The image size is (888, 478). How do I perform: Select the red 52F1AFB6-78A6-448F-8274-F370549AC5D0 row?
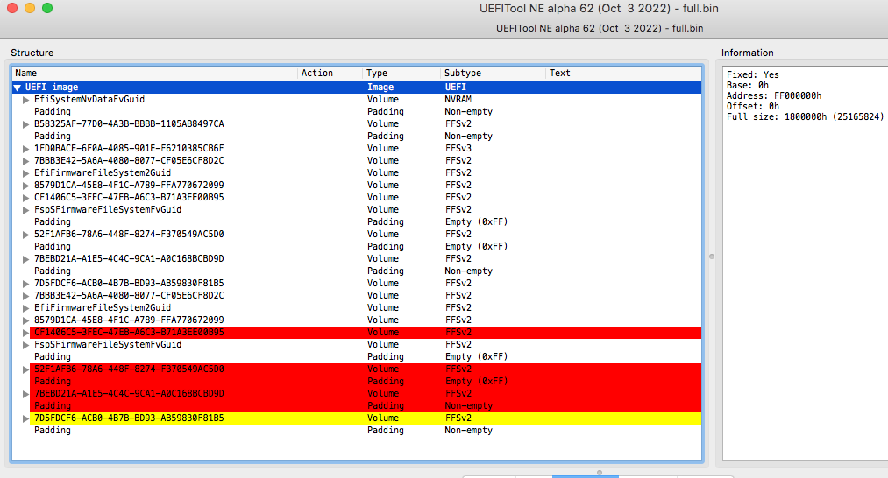click(x=366, y=369)
